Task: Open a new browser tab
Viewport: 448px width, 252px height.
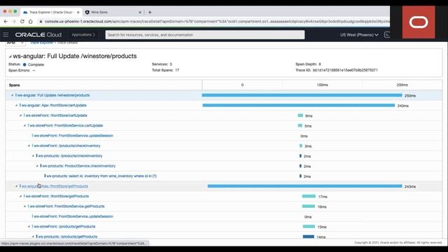Action: click(150, 13)
